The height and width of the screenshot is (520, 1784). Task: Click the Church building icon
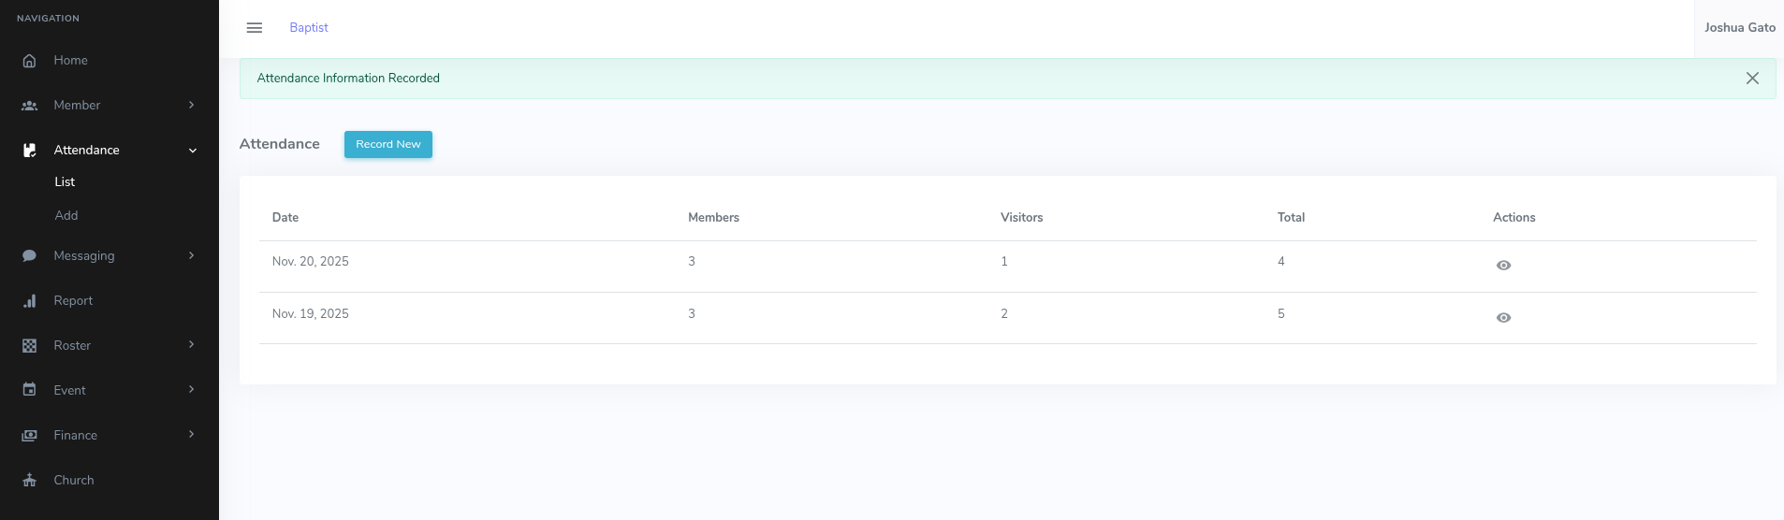tap(29, 480)
